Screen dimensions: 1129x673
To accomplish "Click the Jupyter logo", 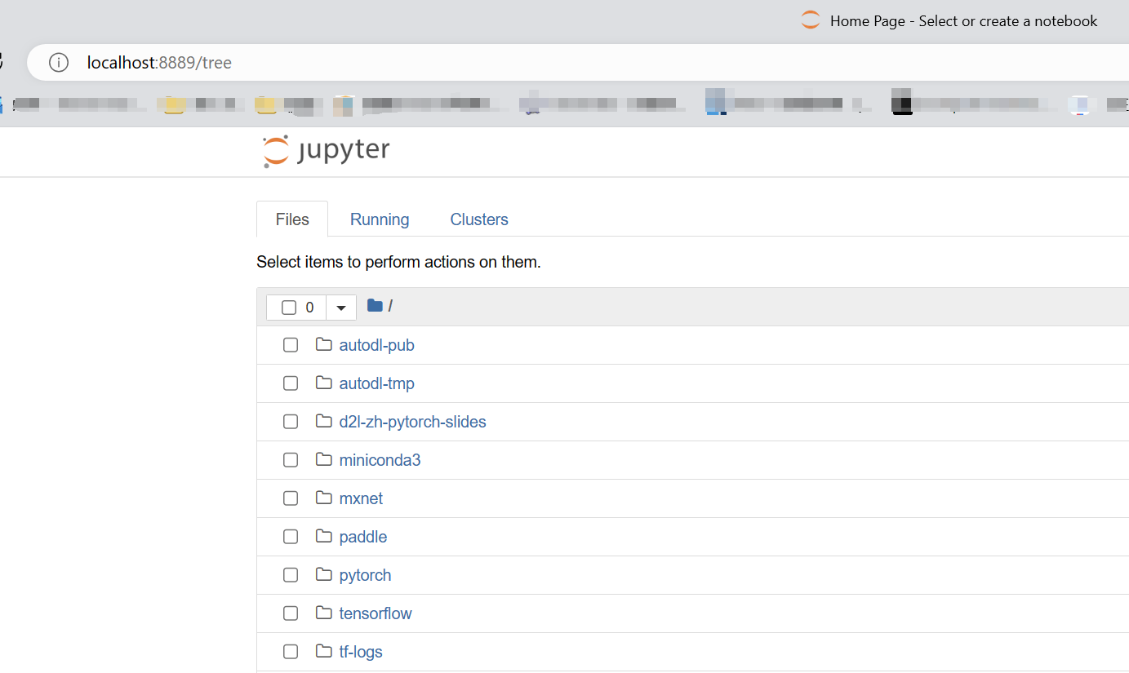I will pyautogui.click(x=327, y=151).
